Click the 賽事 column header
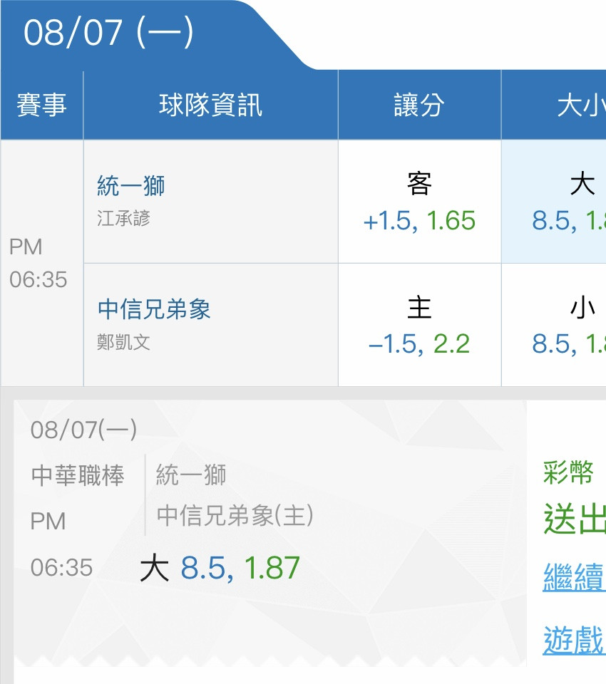The height and width of the screenshot is (684, 606). (42, 105)
